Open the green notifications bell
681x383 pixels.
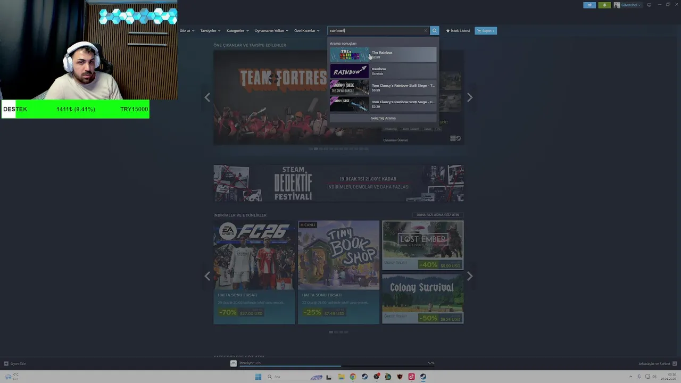click(x=604, y=5)
